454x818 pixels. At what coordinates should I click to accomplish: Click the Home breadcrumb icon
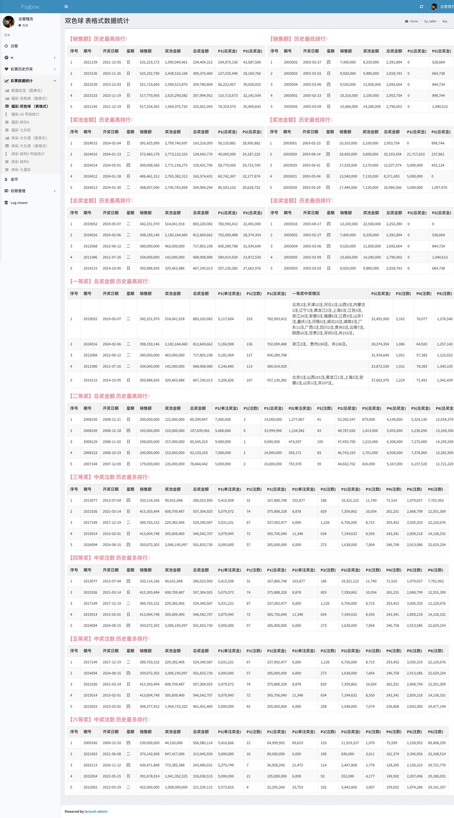[407, 21]
